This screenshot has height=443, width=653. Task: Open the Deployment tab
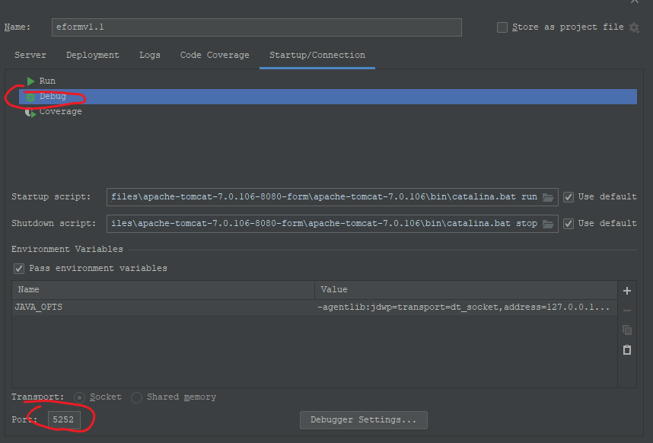pyautogui.click(x=93, y=56)
